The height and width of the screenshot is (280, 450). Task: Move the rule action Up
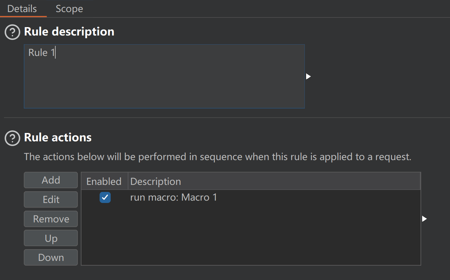click(x=51, y=238)
